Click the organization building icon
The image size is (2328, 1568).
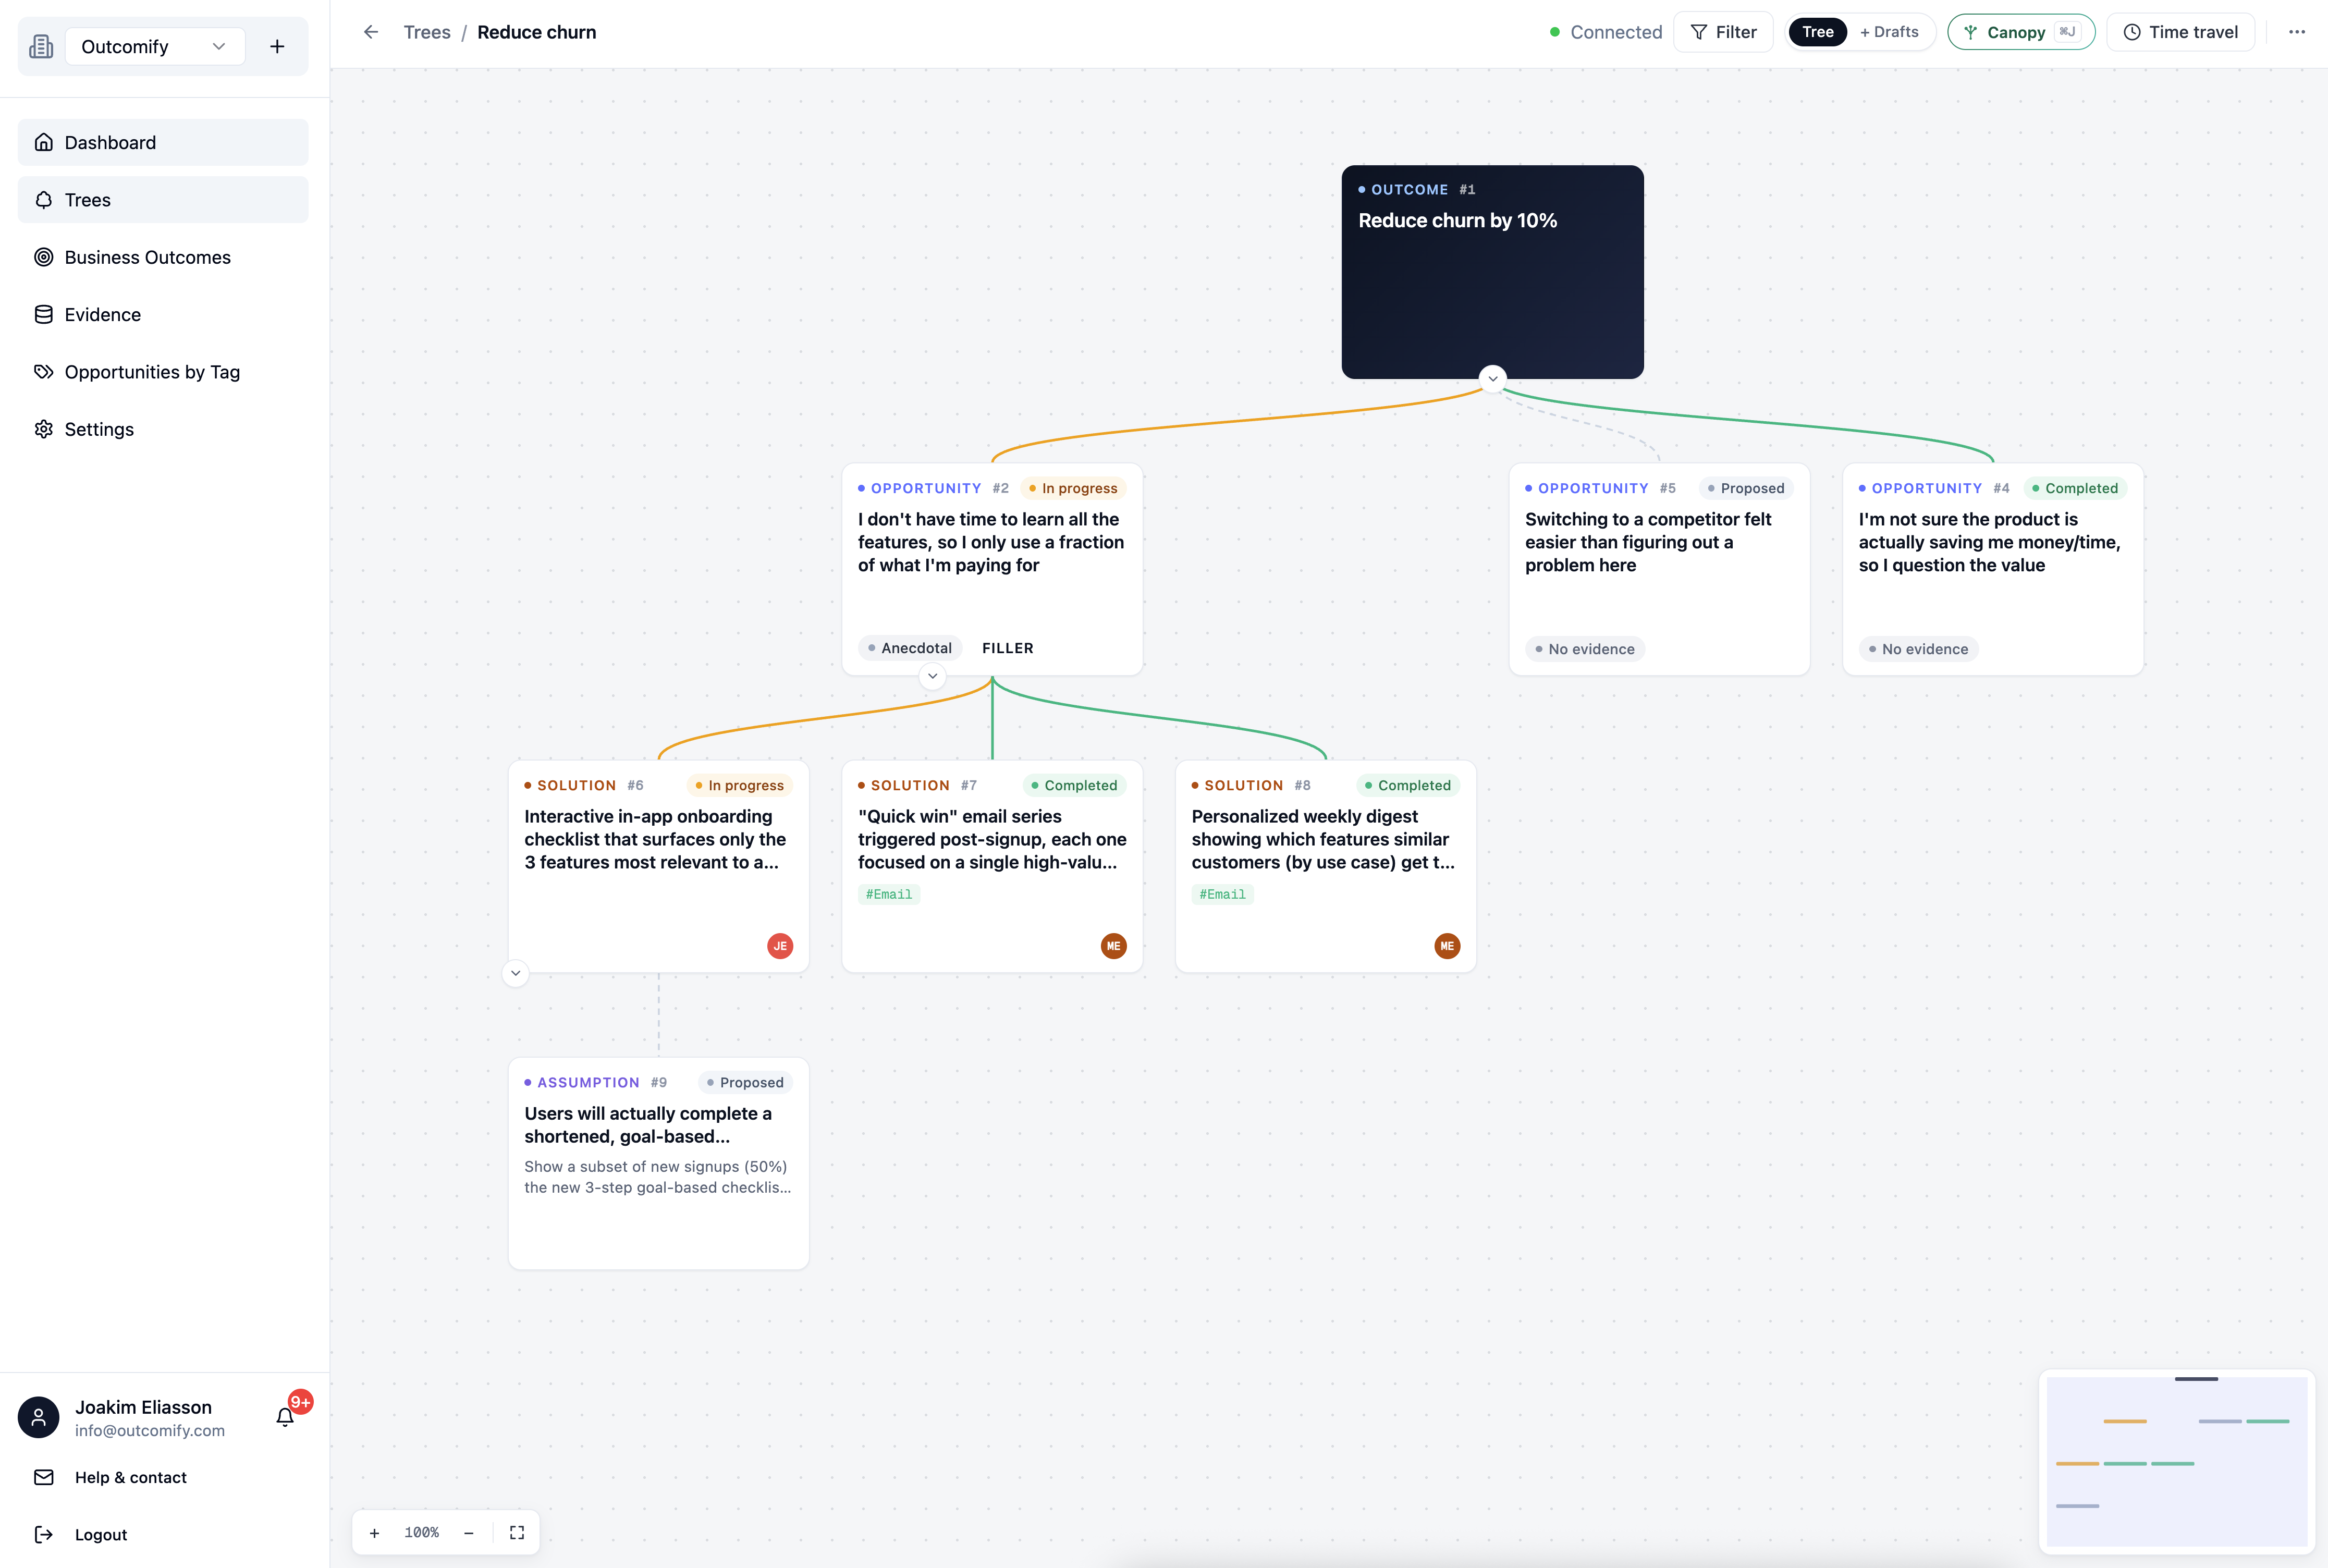click(x=41, y=46)
